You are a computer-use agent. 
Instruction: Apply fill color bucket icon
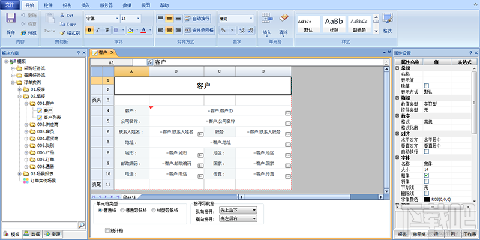tap(131, 30)
